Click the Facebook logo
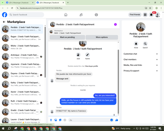 tap(5, 15)
